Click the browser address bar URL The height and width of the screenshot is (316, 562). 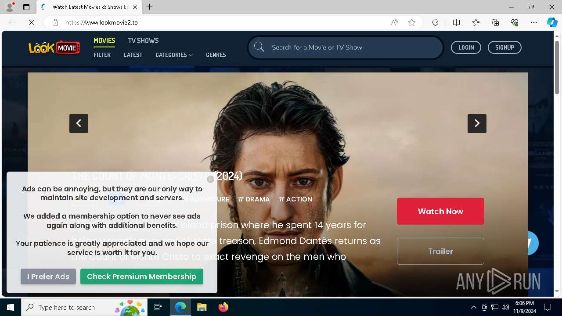point(101,22)
